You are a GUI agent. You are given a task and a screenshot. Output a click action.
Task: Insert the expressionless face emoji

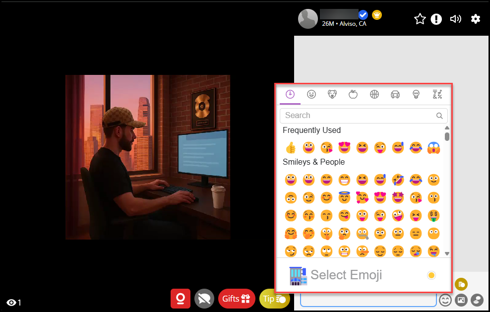416,234
